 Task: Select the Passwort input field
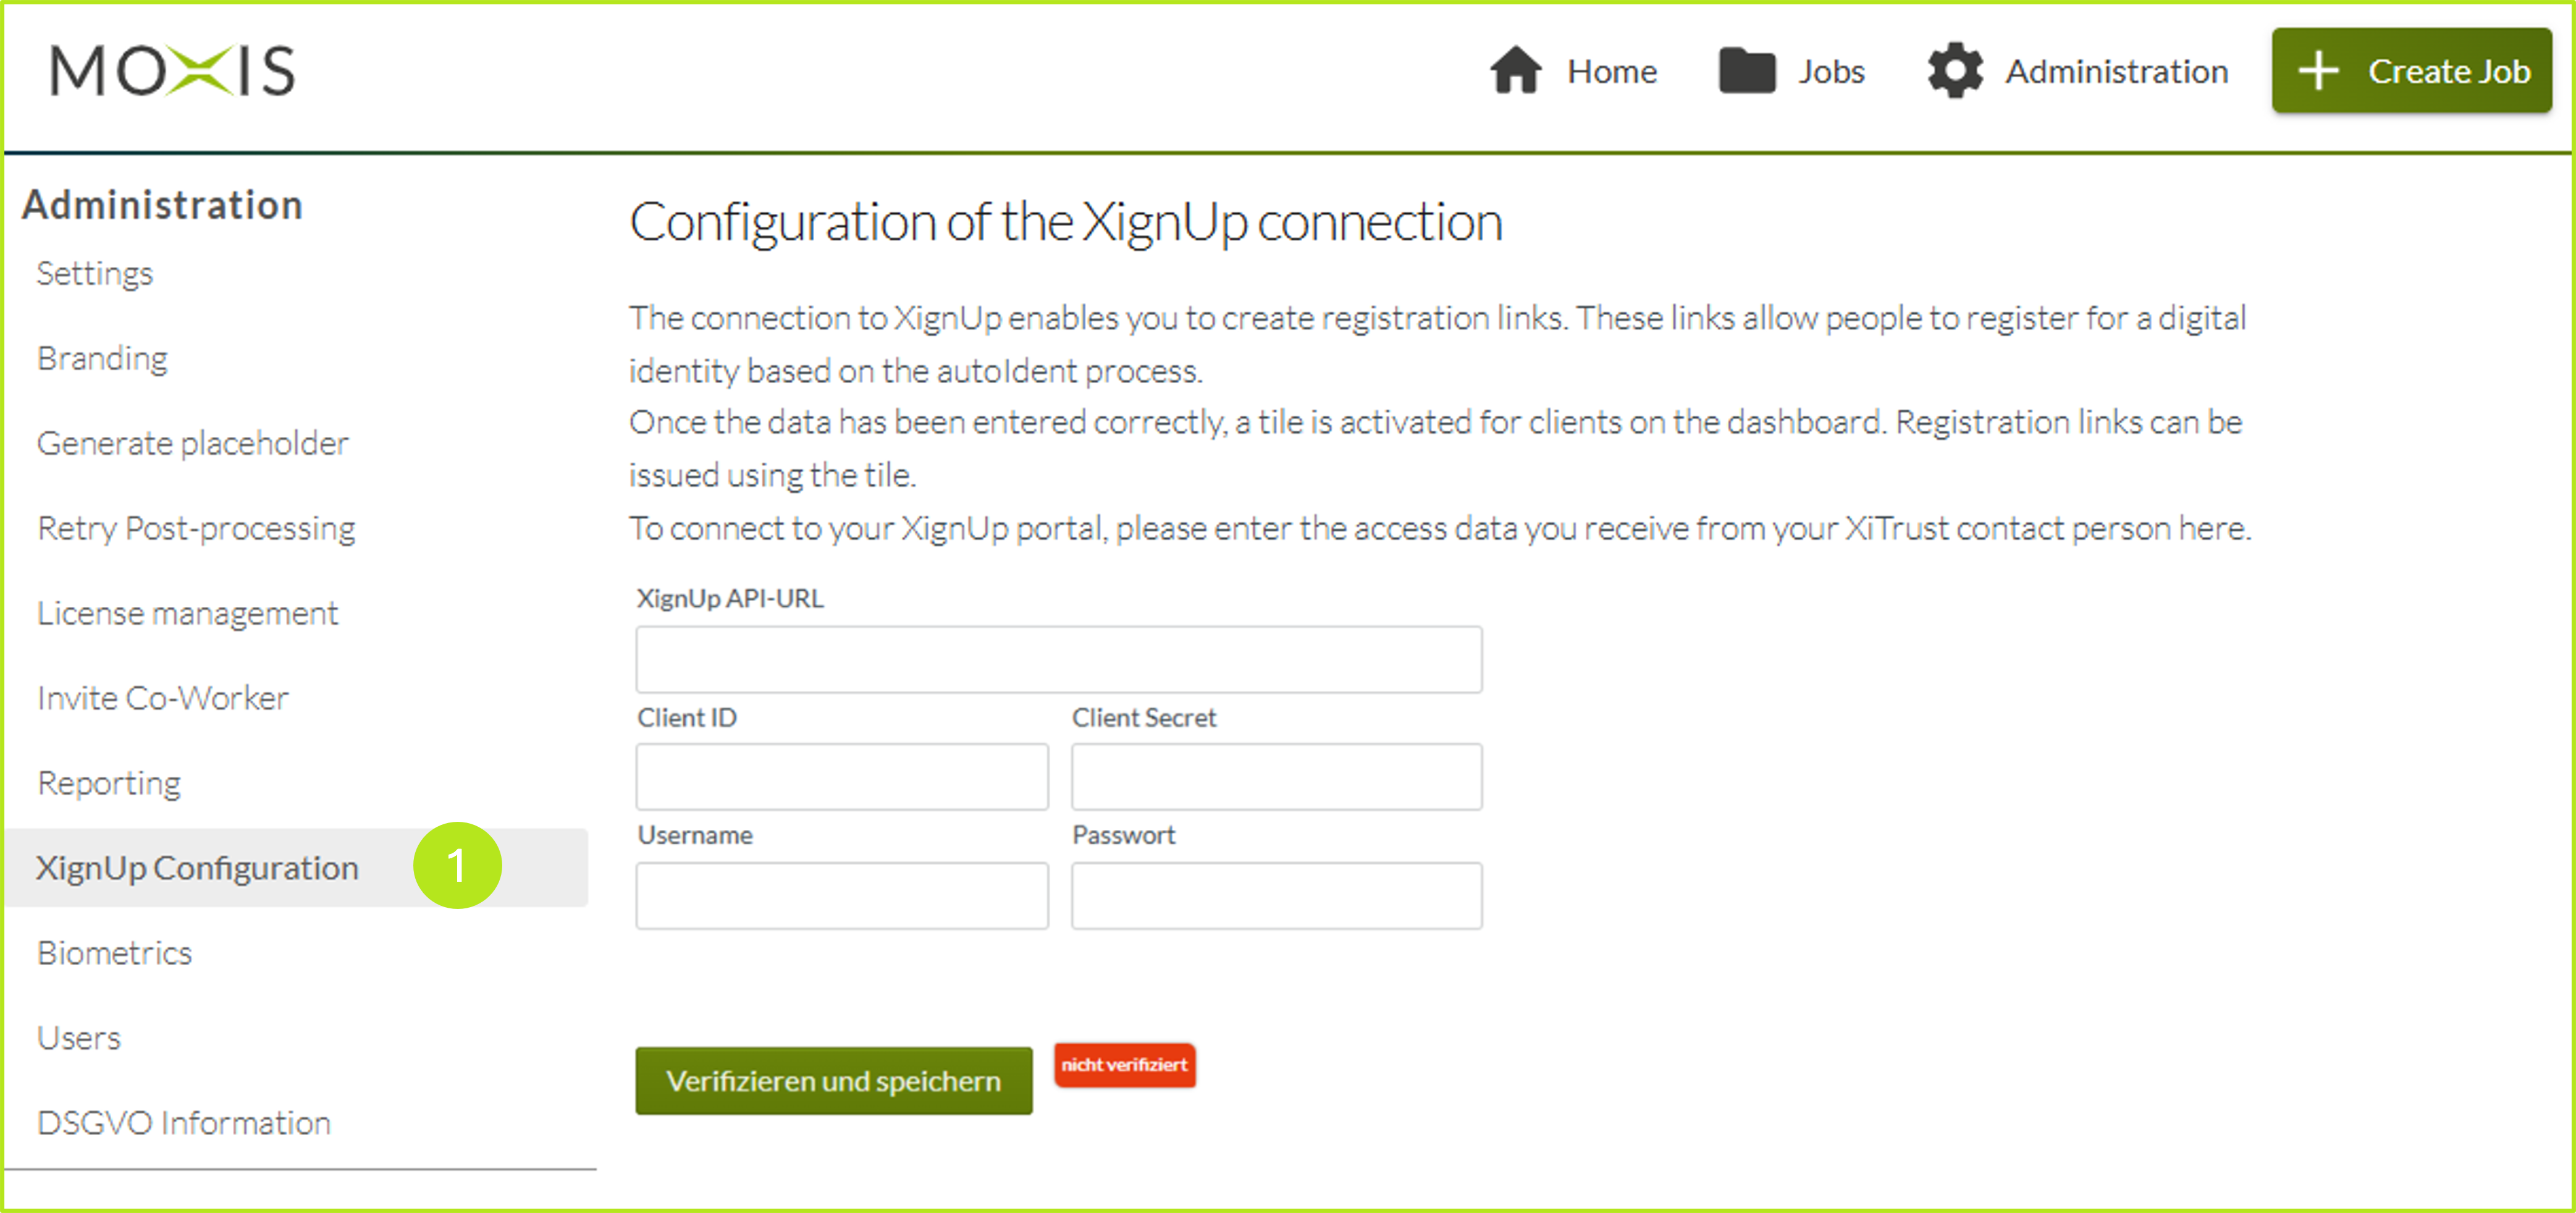point(1276,896)
